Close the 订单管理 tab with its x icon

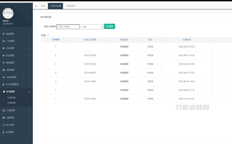75,6
